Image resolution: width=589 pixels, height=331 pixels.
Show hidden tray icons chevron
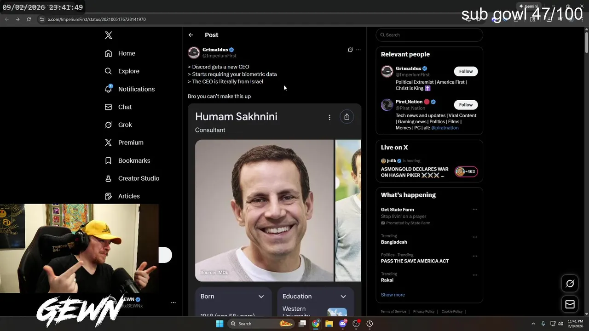pos(533,324)
